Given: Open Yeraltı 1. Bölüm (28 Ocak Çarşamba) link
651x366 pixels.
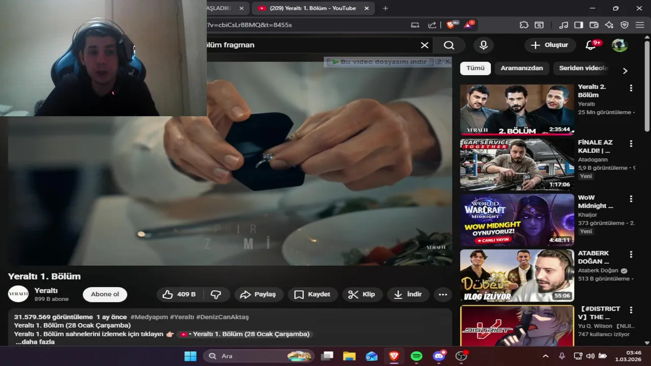Looking at the screenshot, I should 244,334.
